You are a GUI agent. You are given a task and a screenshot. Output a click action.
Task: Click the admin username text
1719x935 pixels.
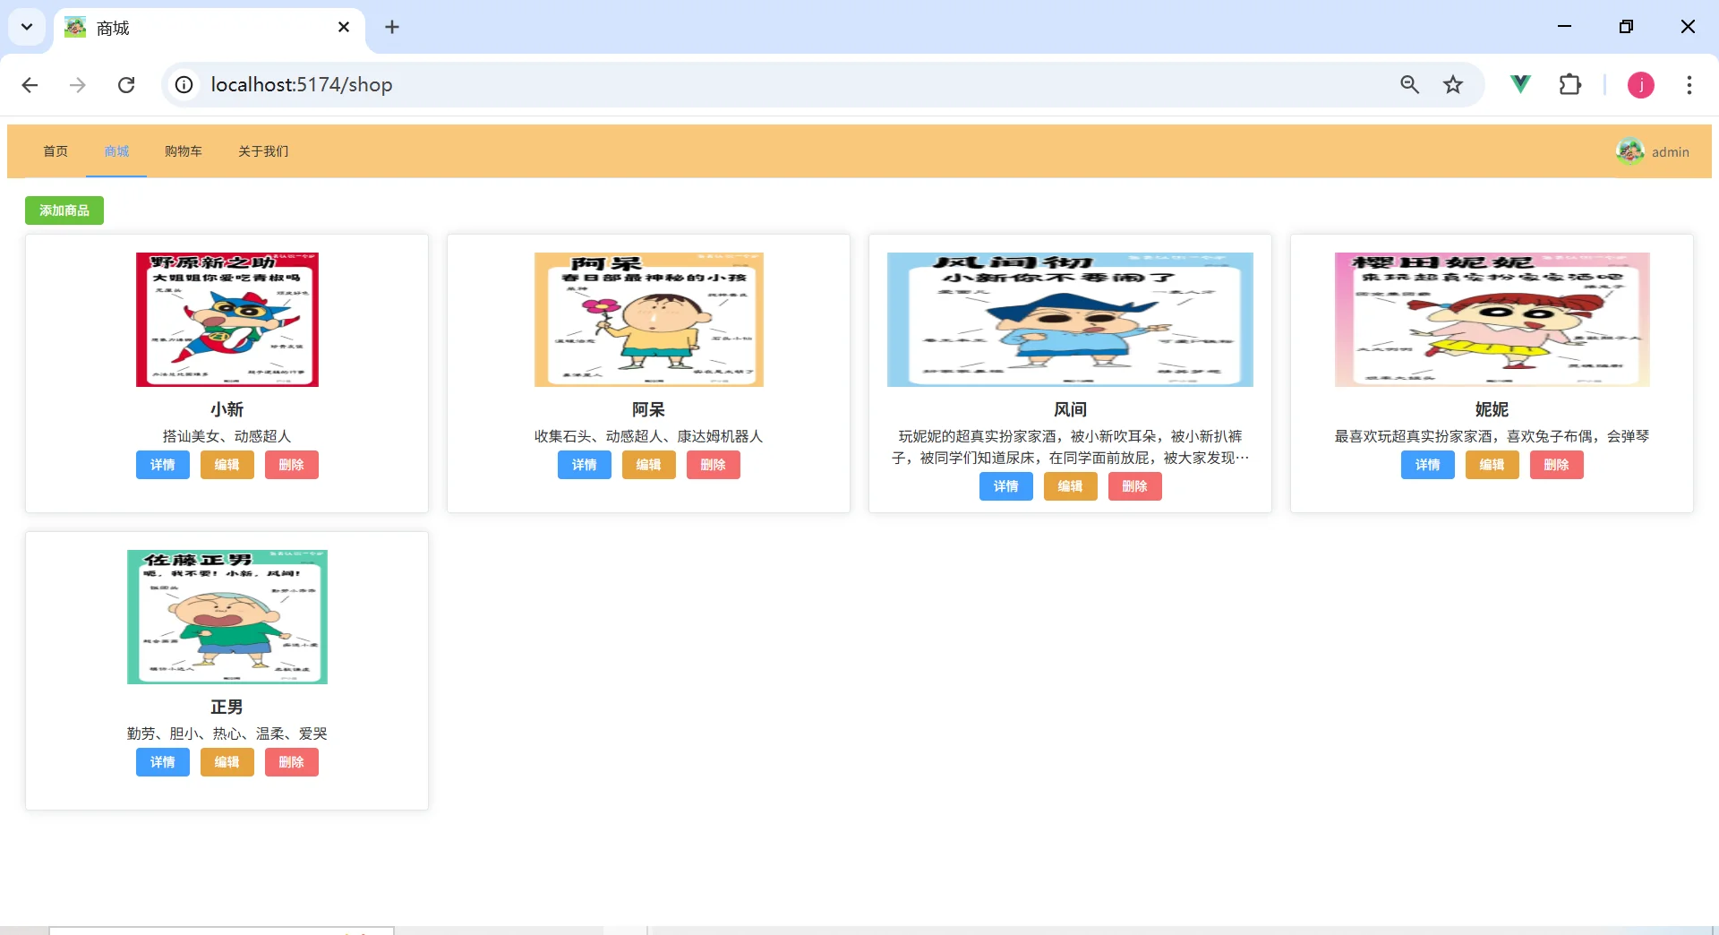[1671, 152]
